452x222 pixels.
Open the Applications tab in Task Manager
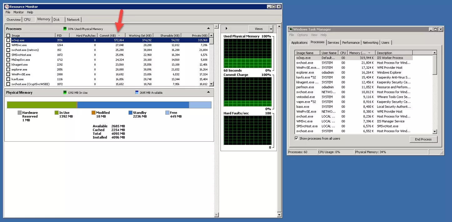[x=299, y=42]
